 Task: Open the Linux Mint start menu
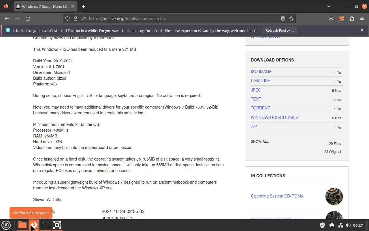tap(6, 225)
